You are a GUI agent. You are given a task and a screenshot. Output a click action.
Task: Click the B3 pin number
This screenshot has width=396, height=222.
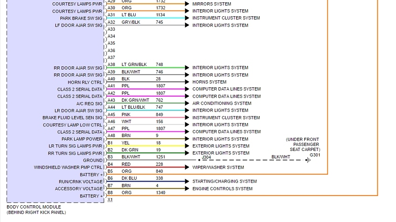tap(110, 157)
